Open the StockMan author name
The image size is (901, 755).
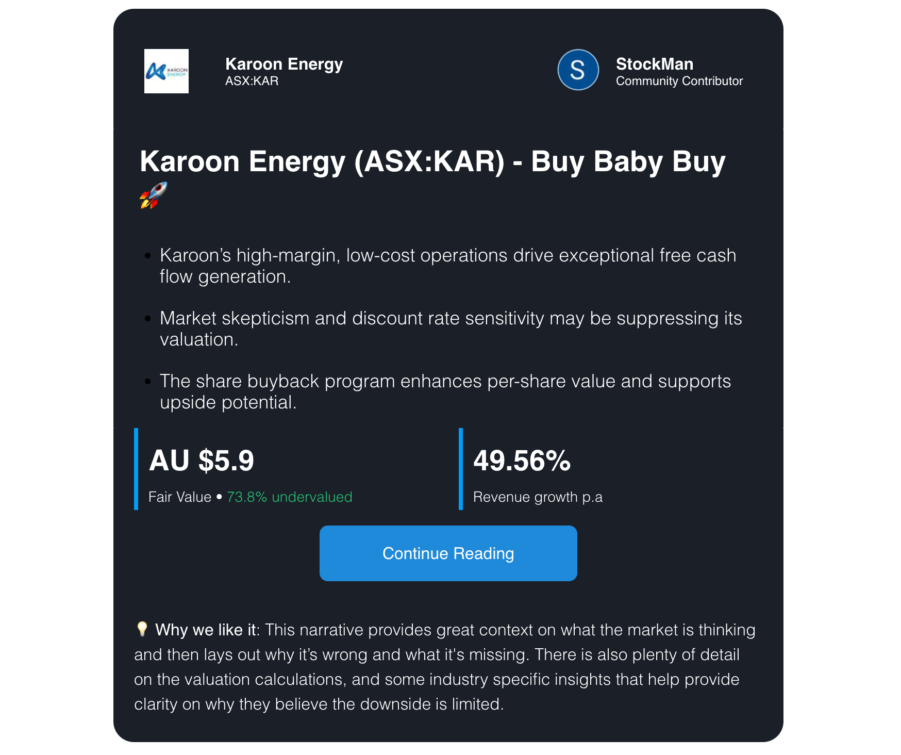tap(654, 64)
